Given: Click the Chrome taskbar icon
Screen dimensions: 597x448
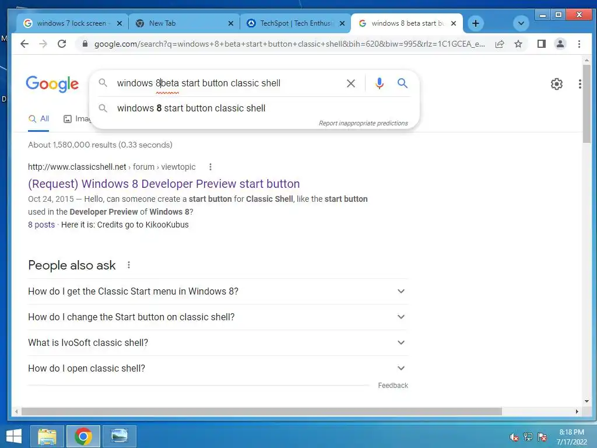Looking at the screenshot, I should (x=83, y=436).
